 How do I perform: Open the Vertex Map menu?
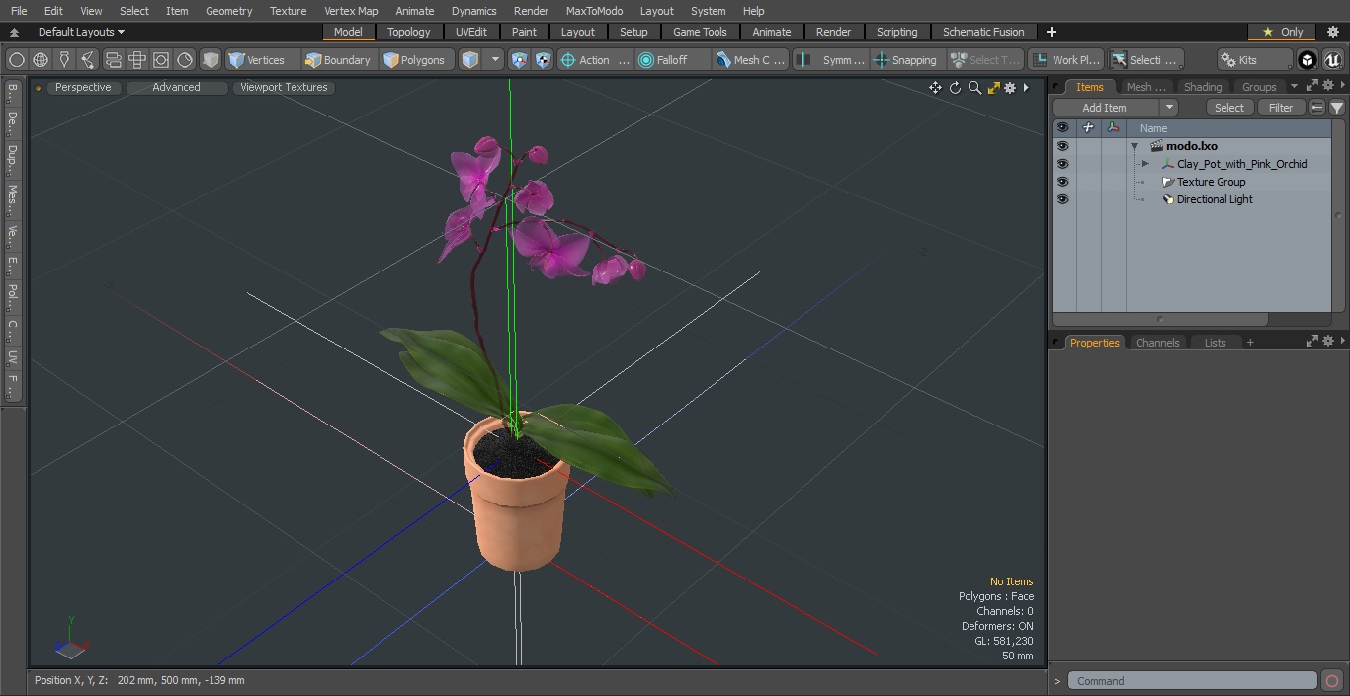click(351, 11)
